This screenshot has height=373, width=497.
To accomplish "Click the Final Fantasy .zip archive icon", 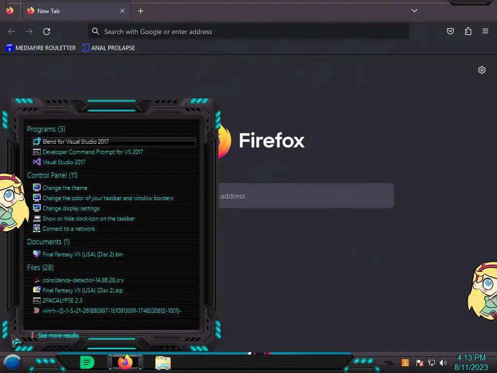I will pos(37,290).
